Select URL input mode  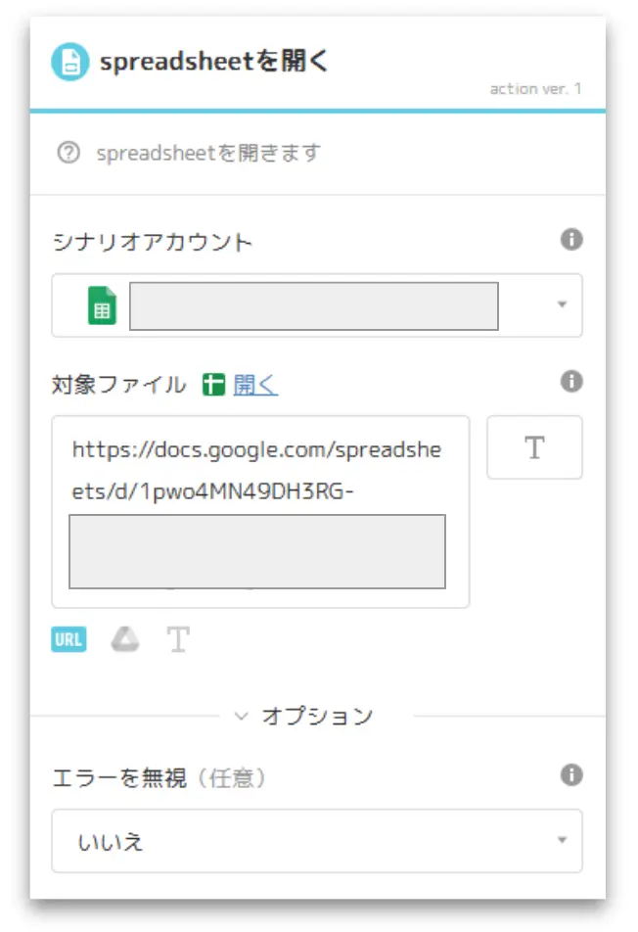68,639
